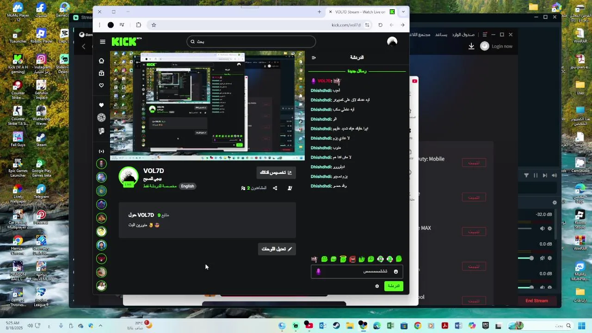This screenshot has width=592, height=333.
Task: Click End Stream in the streaming app
Action: point(536,301)
